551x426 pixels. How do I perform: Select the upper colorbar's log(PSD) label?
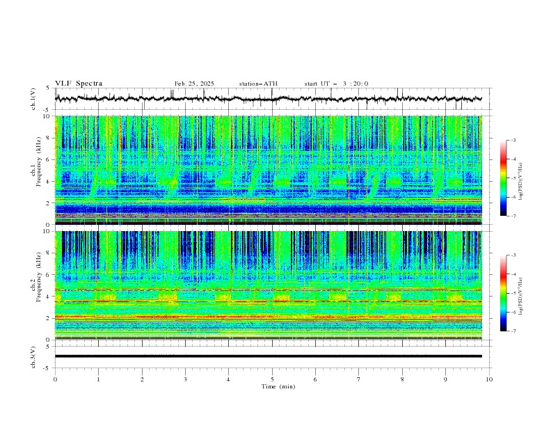[x=521, y=182]
